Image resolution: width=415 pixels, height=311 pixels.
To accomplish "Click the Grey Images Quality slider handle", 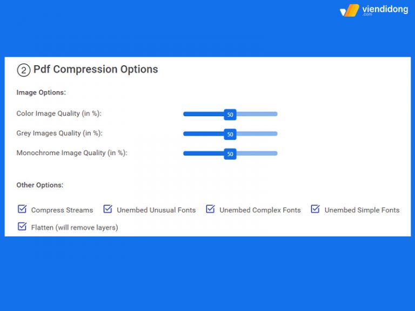I will (230, 134).
